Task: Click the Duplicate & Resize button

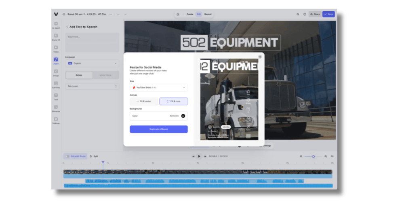Action: [x=158, y=129]
